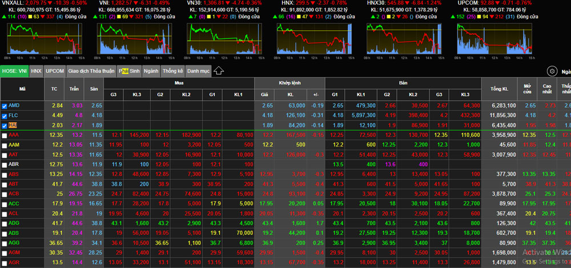
Task: Click the Mã column header
Action: [22, 88]
